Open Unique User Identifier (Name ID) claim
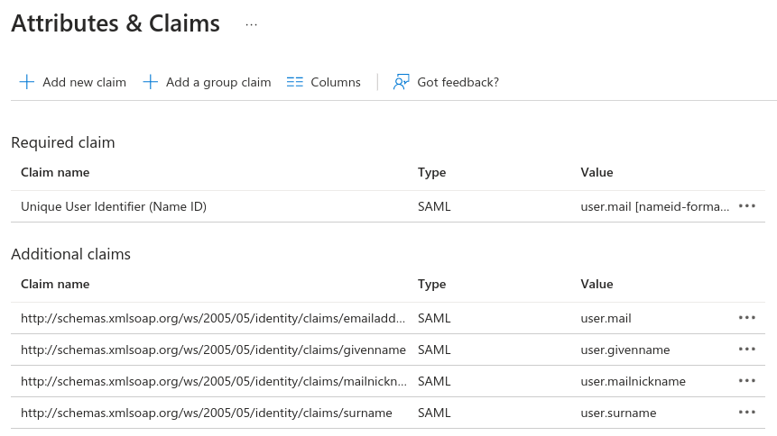The width and height of the screenshot is (777, 436). tap(114, 206)
